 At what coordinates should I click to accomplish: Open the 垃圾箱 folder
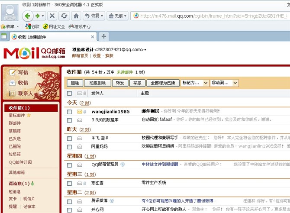coord(15,154)
